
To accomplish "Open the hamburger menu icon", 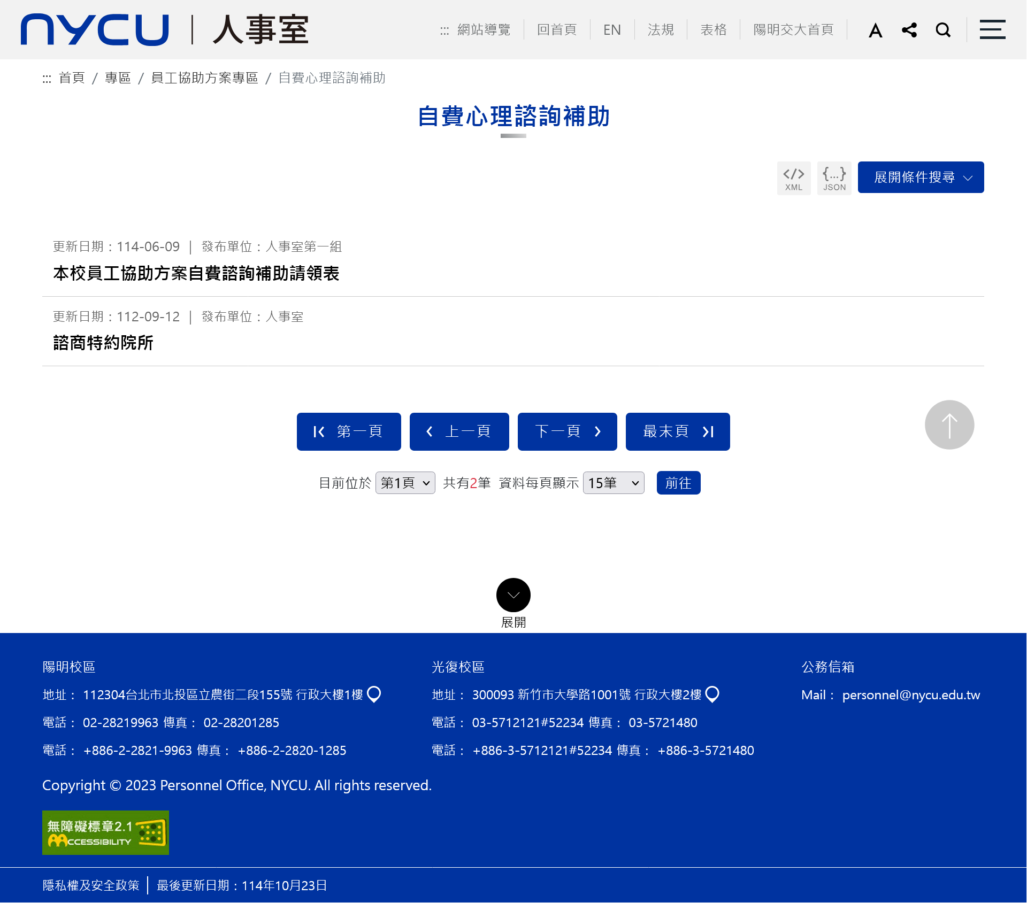I will pos(992,30).
